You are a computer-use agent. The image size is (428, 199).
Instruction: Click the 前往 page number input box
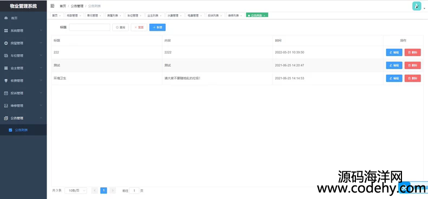point(134,190)
